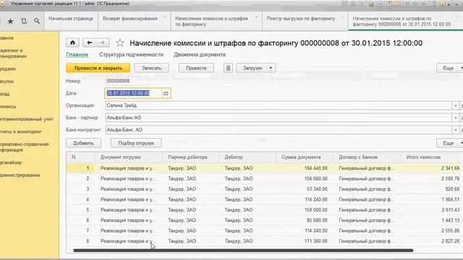
Task: Expand the Организация field dropdown
Action: (x=455, y=105)
